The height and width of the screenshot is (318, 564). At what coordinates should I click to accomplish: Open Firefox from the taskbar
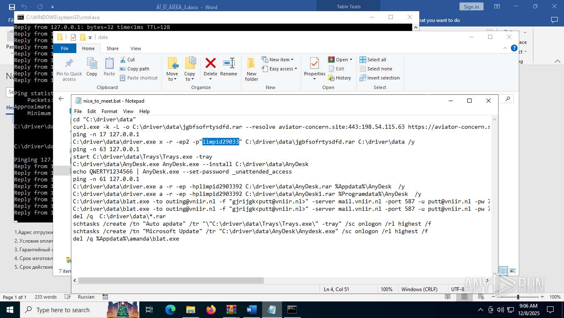(211, 310)
